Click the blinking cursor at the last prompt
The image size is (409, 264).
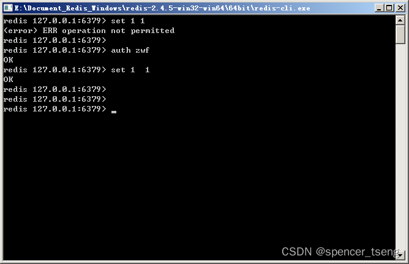pyautogui.click(x=114, y=112)
